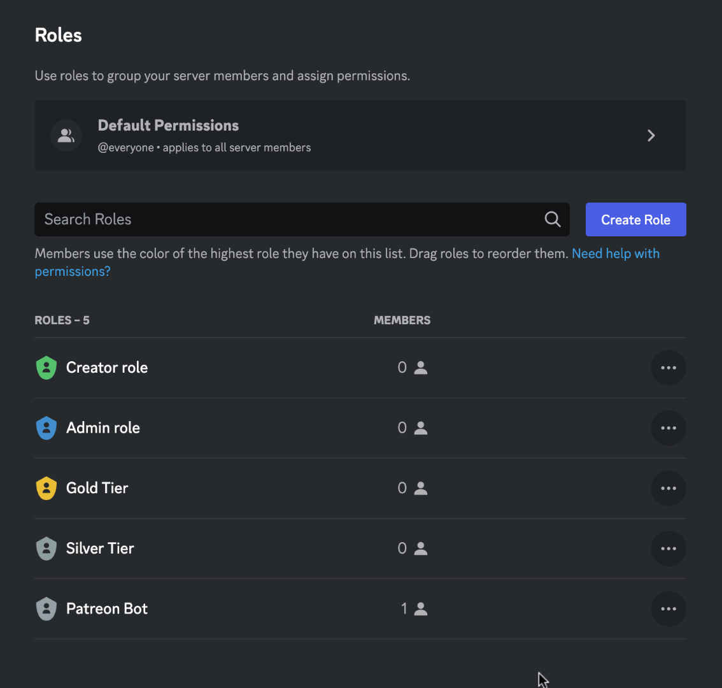The image size is (722, 688).
Task: Open the Need help with permissions link
Action: 616,253
